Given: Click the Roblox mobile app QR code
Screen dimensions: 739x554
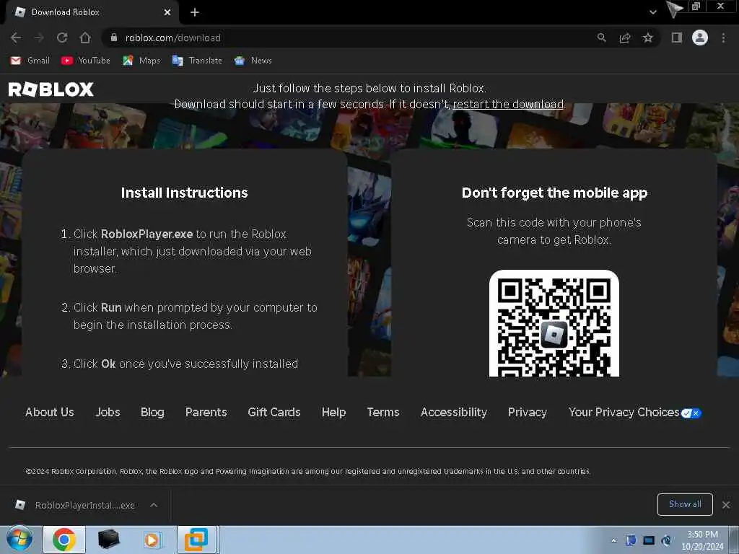Looking at the screenshot, I should point(554,324).
